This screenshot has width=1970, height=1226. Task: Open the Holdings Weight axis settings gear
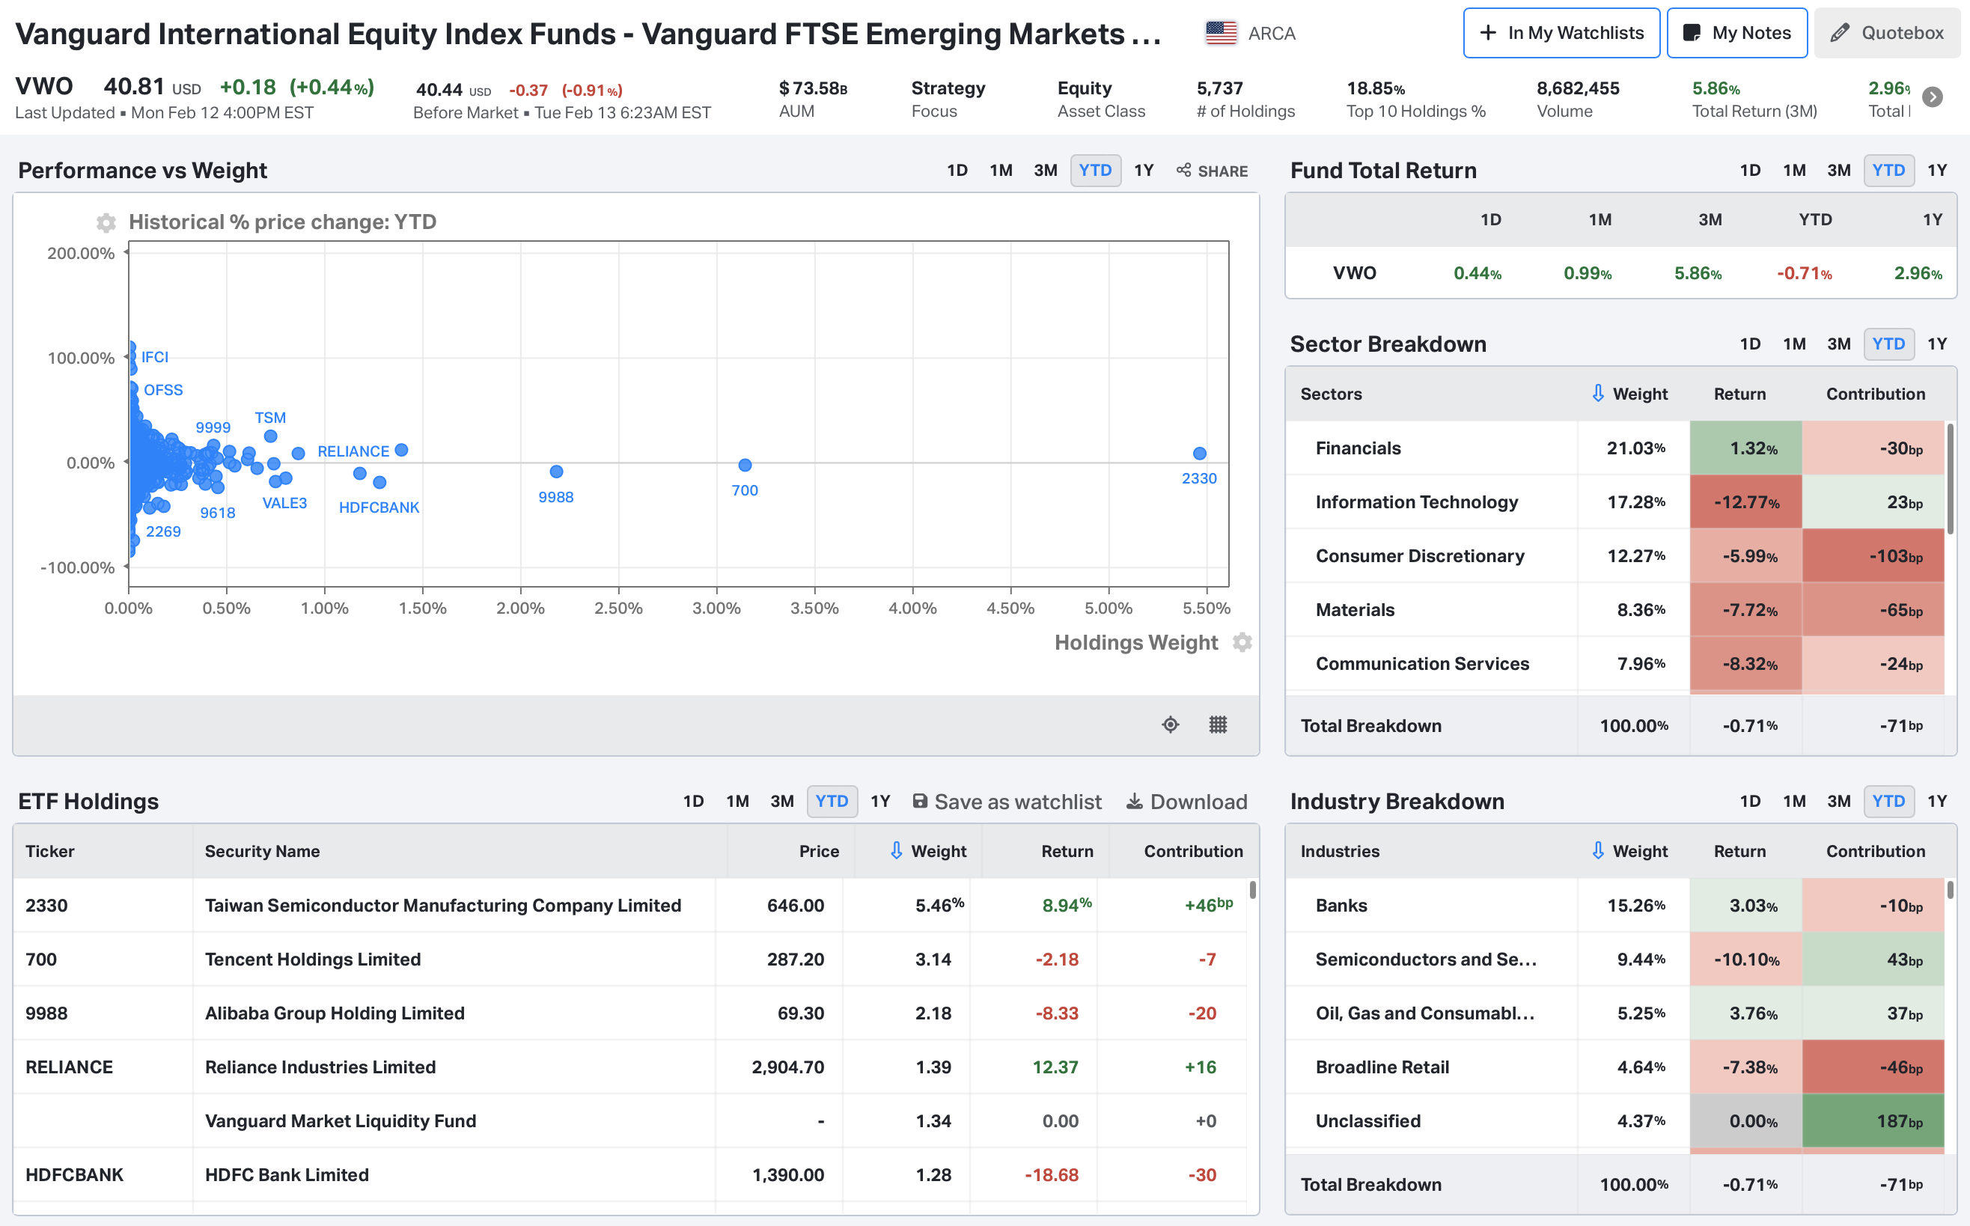tap(1242, 642)
